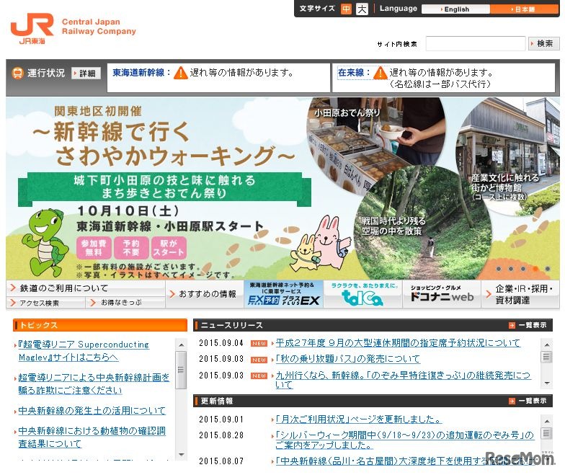Image resolution: width=565 pixels, height=475 pixels.
Task: Set text size to medium (中)
Action: [346, 9]
